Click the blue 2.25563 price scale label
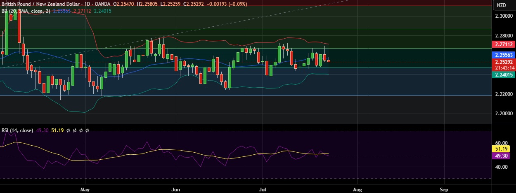The width and height of the screenshot is (516, 193). pyautogui.click(x=504, y=55)
